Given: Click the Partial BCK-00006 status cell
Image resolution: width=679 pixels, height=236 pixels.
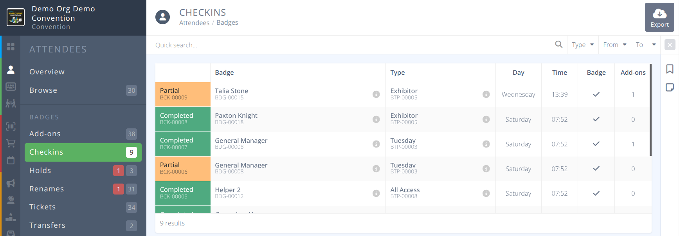Looking at the screenshot, I should click(x=183, y=169).
